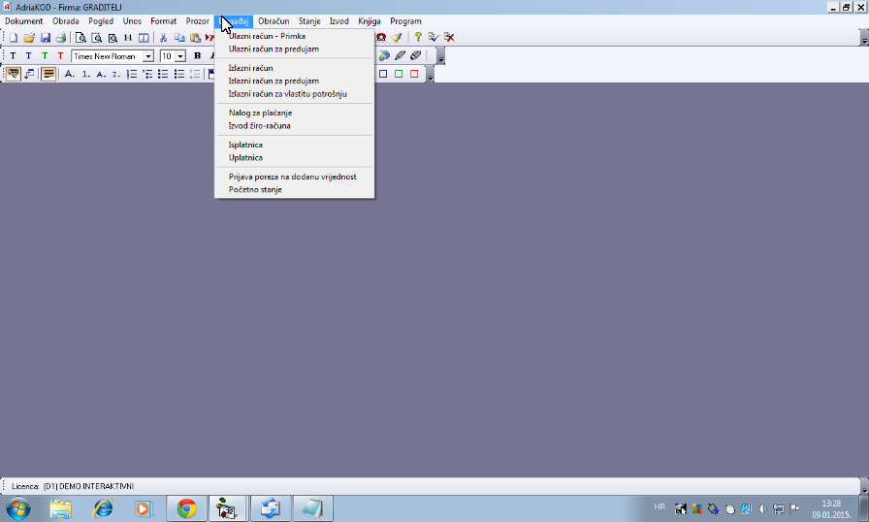Select the blue square outline swatch
The height and width of the screenshot is (522, 869).
(x=383, y=74)
